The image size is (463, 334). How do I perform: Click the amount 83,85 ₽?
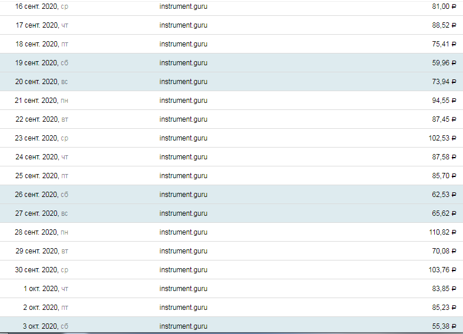[x=444, y=289]
